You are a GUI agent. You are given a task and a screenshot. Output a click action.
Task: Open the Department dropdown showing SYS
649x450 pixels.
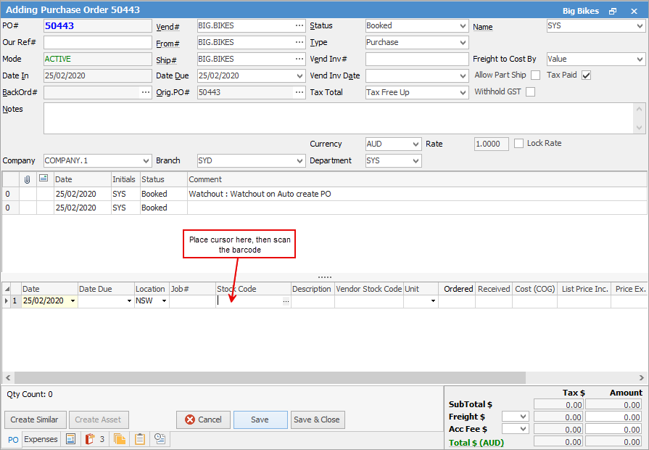point(416,161)
